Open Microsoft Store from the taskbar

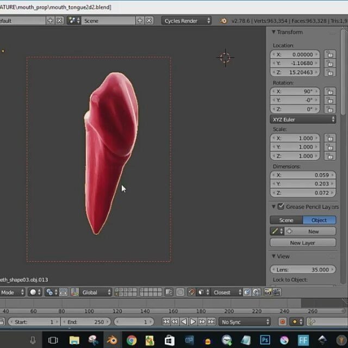[169, 340]
